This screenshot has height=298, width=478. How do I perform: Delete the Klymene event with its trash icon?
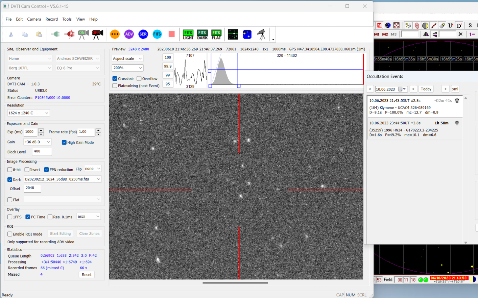pos(457,101)
